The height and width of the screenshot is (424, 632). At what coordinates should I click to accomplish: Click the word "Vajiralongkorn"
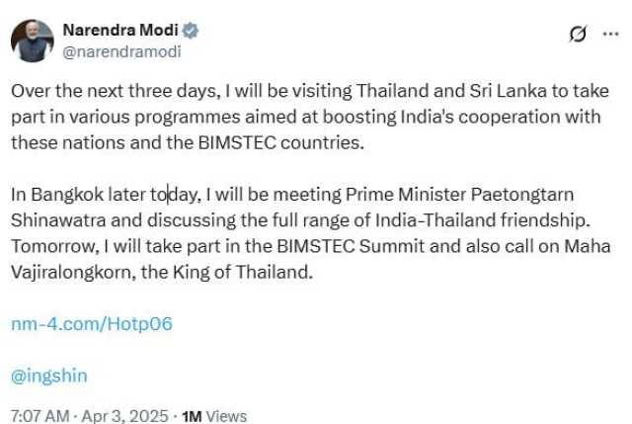(74, 273)
